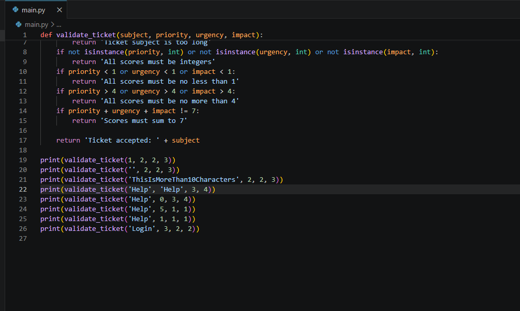
Task: Click text 'All scores must be no less than 1'
Action: (x=170, y=82)
